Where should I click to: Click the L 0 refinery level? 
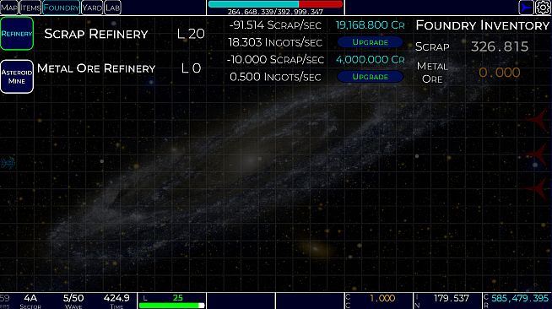coord(191,68)
